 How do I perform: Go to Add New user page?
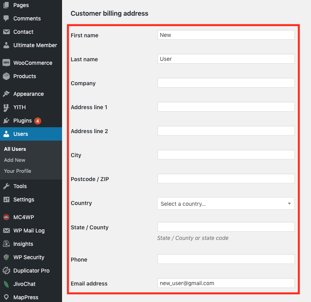(15, 160)
